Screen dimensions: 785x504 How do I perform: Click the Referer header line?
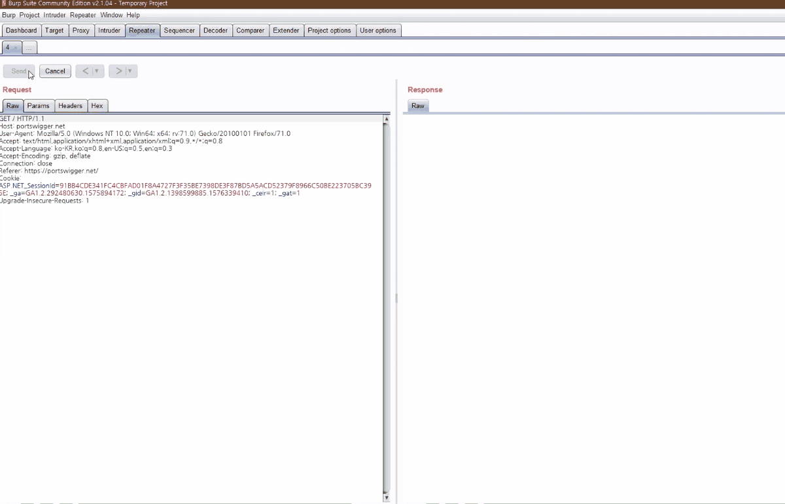(49, 171)
